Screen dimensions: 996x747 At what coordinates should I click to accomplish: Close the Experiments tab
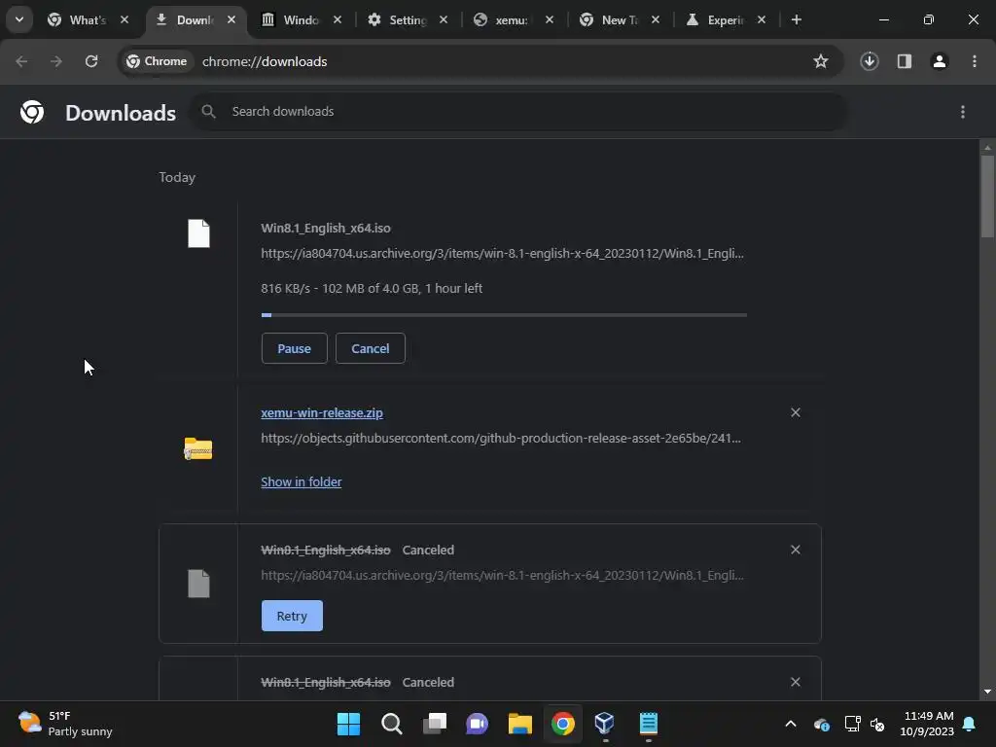click(761, 19)
